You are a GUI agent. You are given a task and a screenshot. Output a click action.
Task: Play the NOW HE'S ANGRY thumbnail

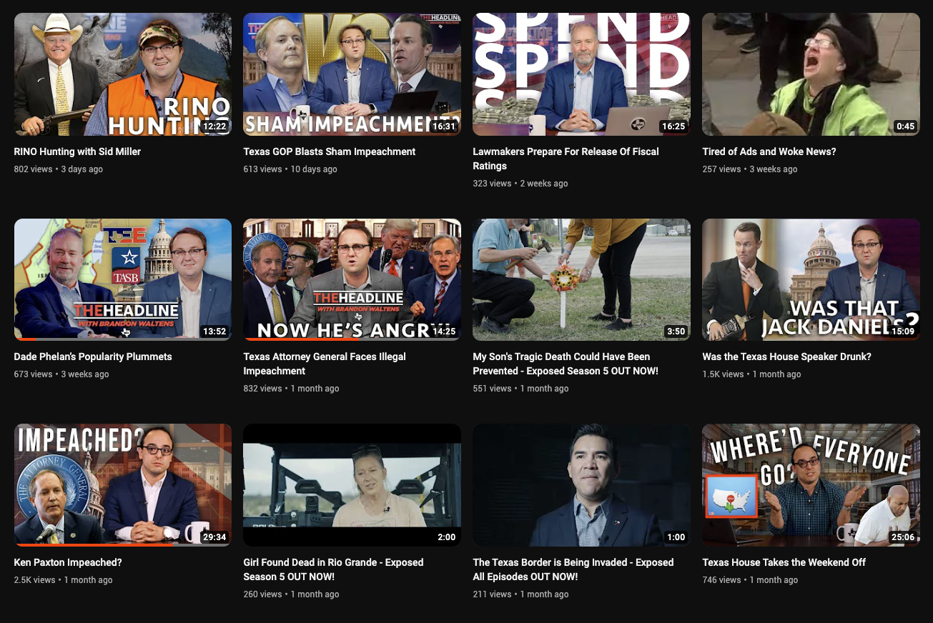352,279
